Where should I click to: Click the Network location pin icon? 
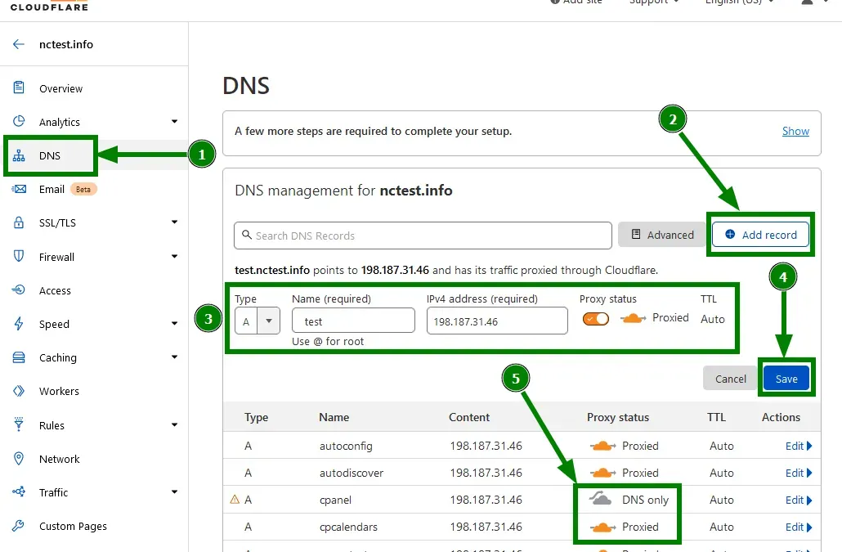(19, 459)
